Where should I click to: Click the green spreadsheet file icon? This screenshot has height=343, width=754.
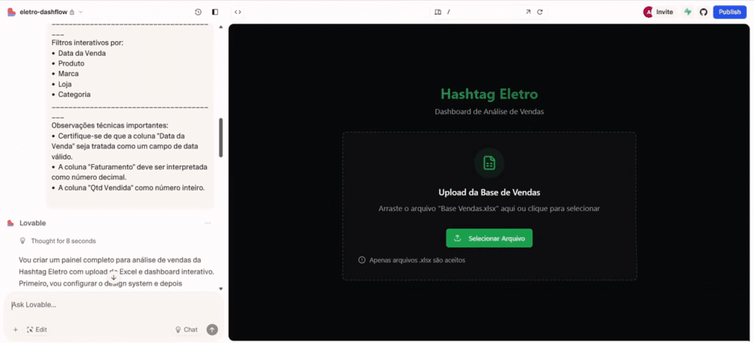489,163
